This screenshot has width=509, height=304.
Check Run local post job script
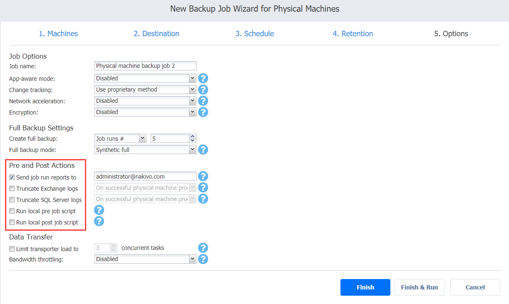click(12, 222)
